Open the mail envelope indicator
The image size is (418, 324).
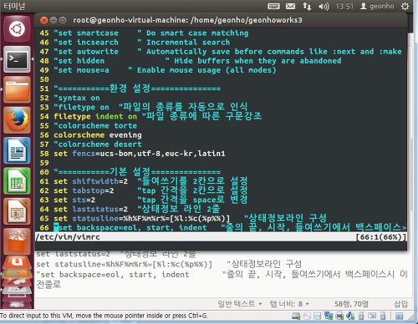click(290, 6)
